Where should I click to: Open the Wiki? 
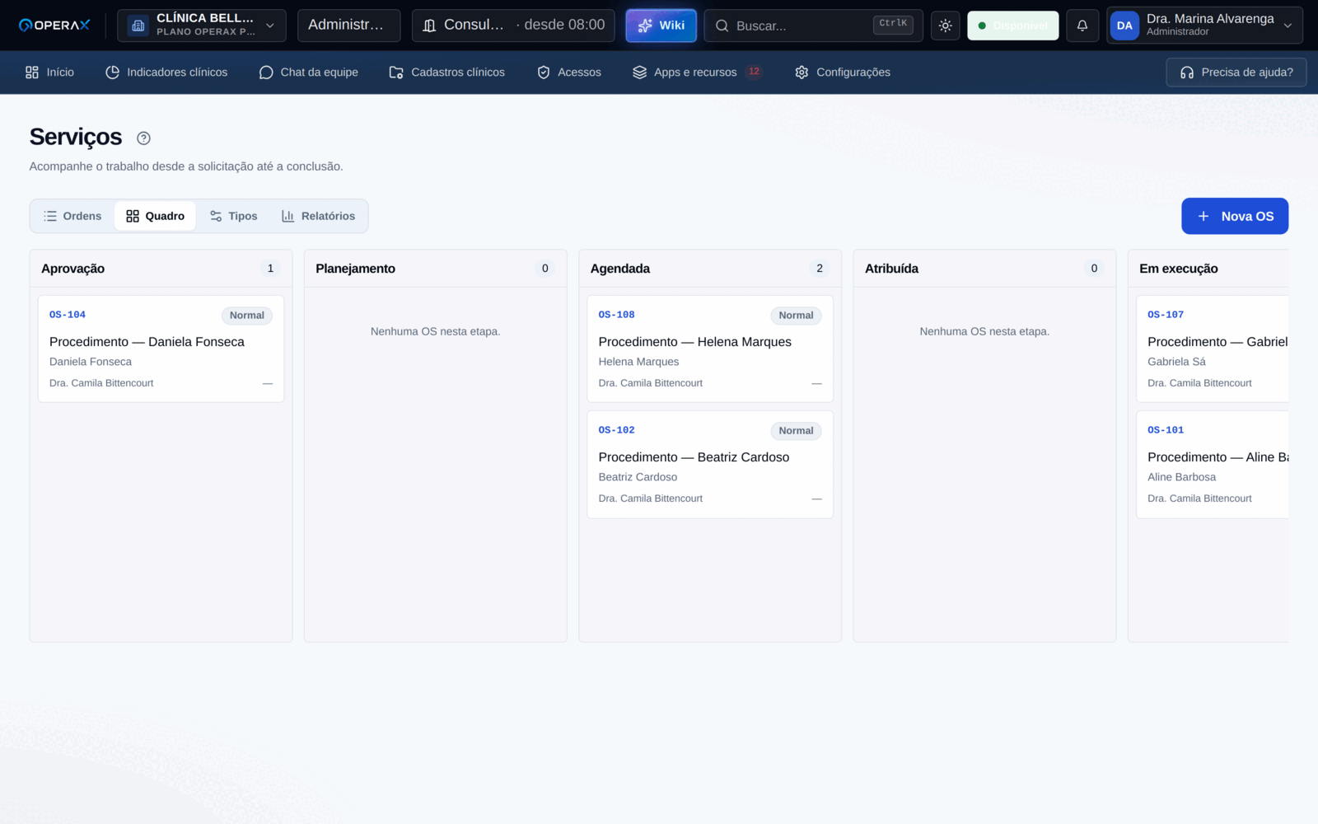coord(661,26)
